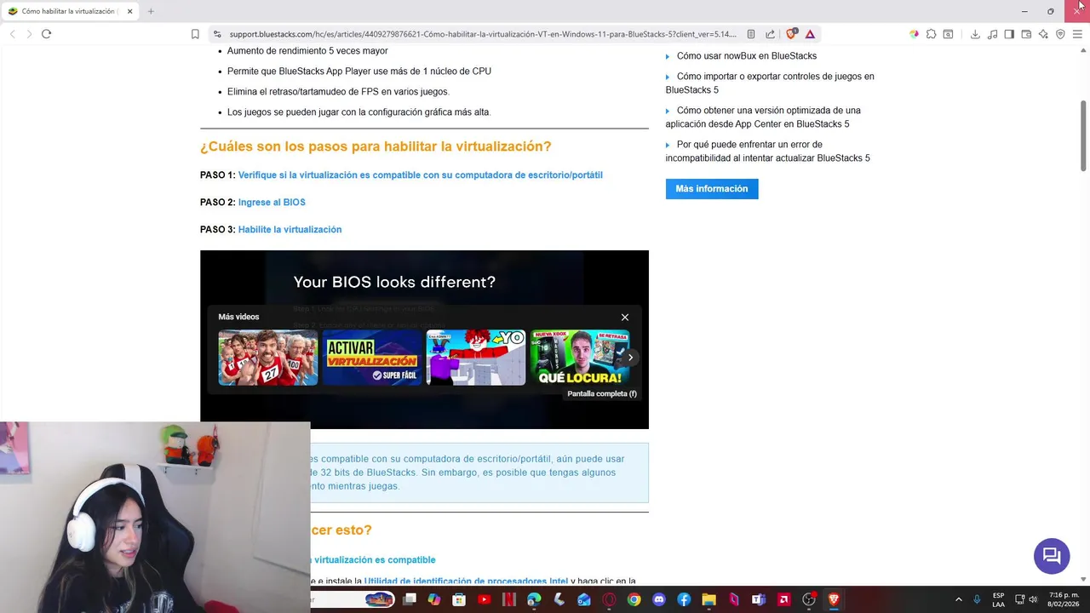
Task: Click the microphone icon in system tray
Action: [977, 599]
